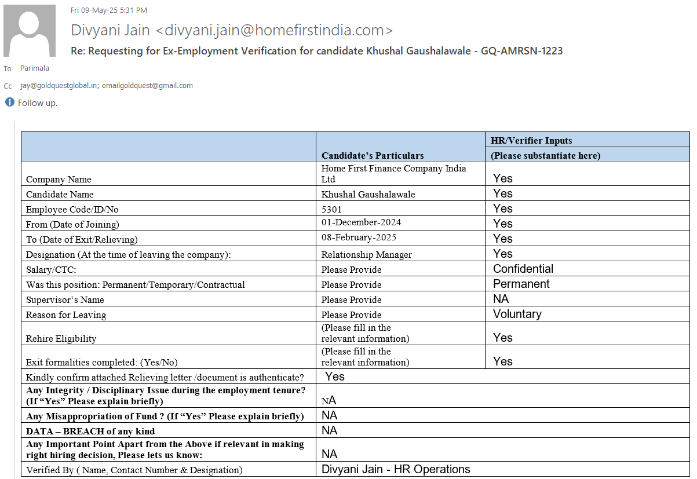Click the Yes value for Employee Code

coord(503,209)
